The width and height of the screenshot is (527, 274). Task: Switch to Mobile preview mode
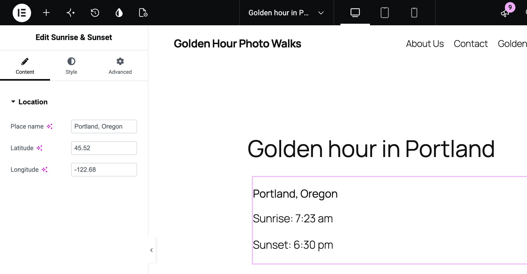click(x=414, y=13)
